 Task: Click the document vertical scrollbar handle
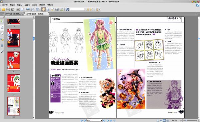tap(199, 38)
